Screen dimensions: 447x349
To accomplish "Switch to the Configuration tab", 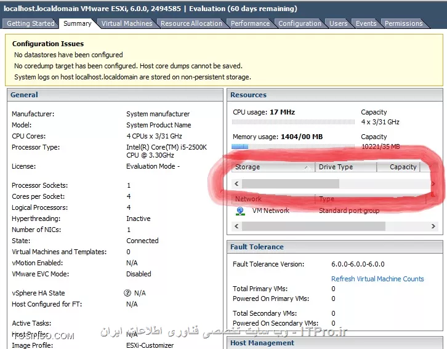I will click(x=300, y=23).
